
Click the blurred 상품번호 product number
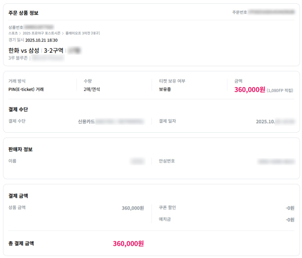click(39, 27)
